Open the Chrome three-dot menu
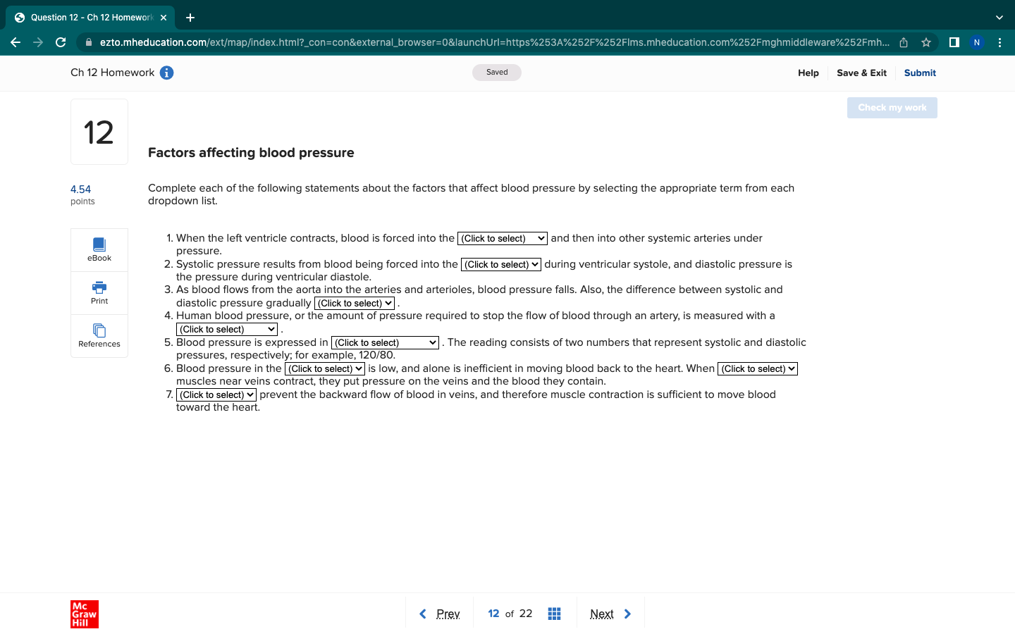Image resolution: width=1015 pixels, height=634 pixels. 999,42
